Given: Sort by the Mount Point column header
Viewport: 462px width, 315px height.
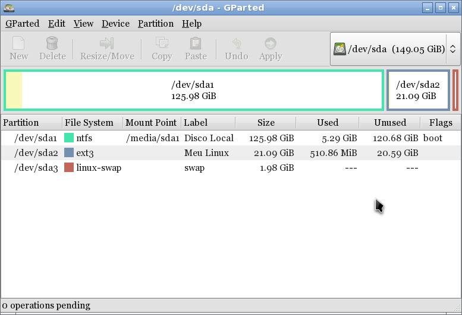Looking at the screenshot, I should click(152, 123).
